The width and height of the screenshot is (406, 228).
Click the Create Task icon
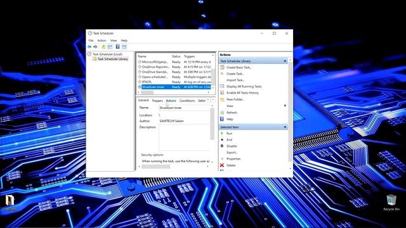222,73
